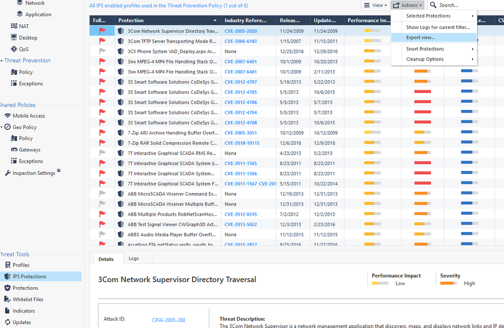Open the View dropdown in the toolbar
The height and width of the screenshot is (328, 504).
point(376,5)
